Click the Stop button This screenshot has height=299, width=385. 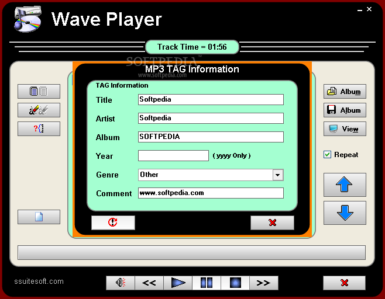tap(235, 283)
